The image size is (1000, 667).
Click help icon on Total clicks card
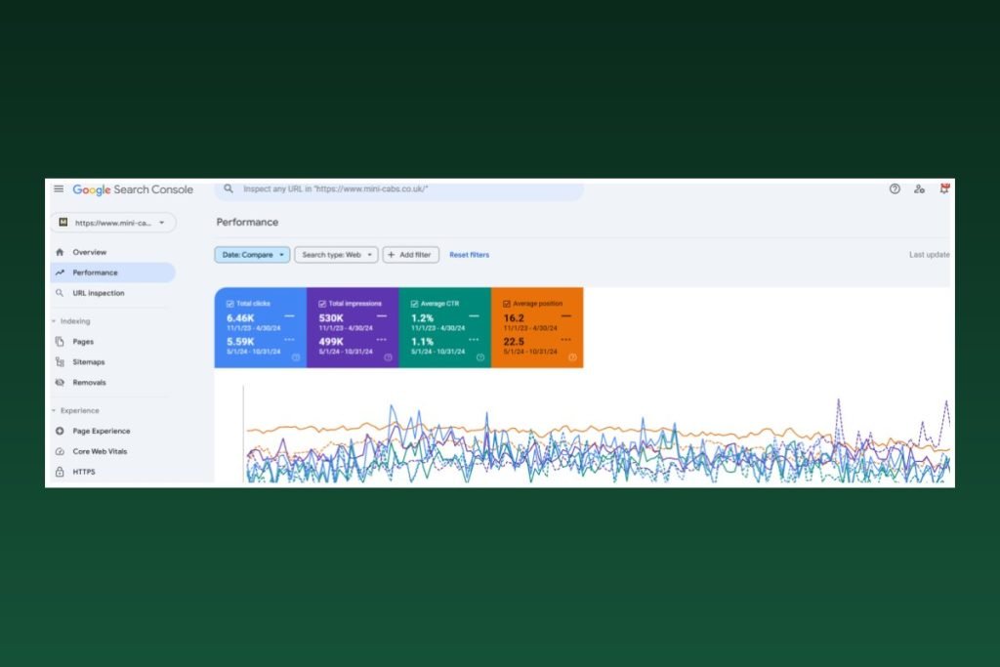coord(296,357)
